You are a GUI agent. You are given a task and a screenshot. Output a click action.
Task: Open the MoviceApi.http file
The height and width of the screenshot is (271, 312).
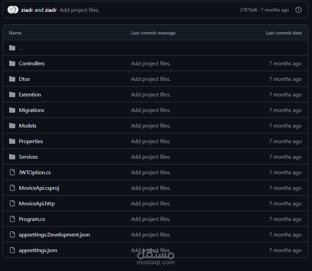37,204
